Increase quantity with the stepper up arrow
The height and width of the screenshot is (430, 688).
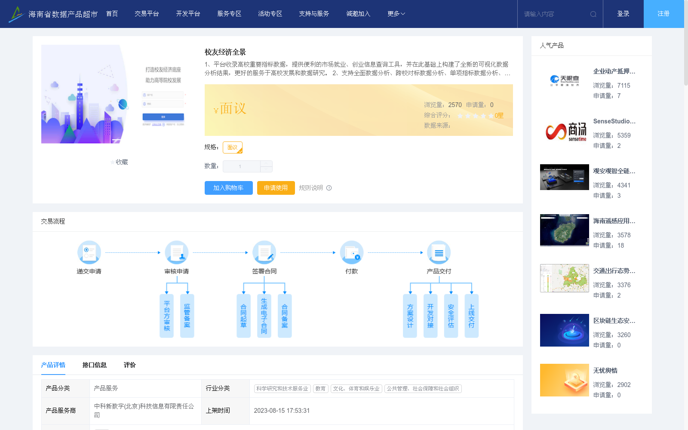click(266, 163)
